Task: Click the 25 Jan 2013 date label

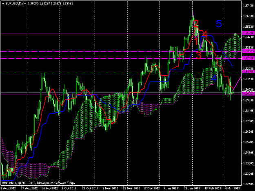Action: pyautogui.click(x=192, y=188)
